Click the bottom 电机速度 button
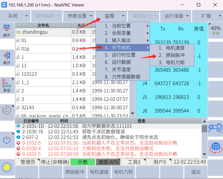This screenshot has width=223, height=179. pos(99,172)
